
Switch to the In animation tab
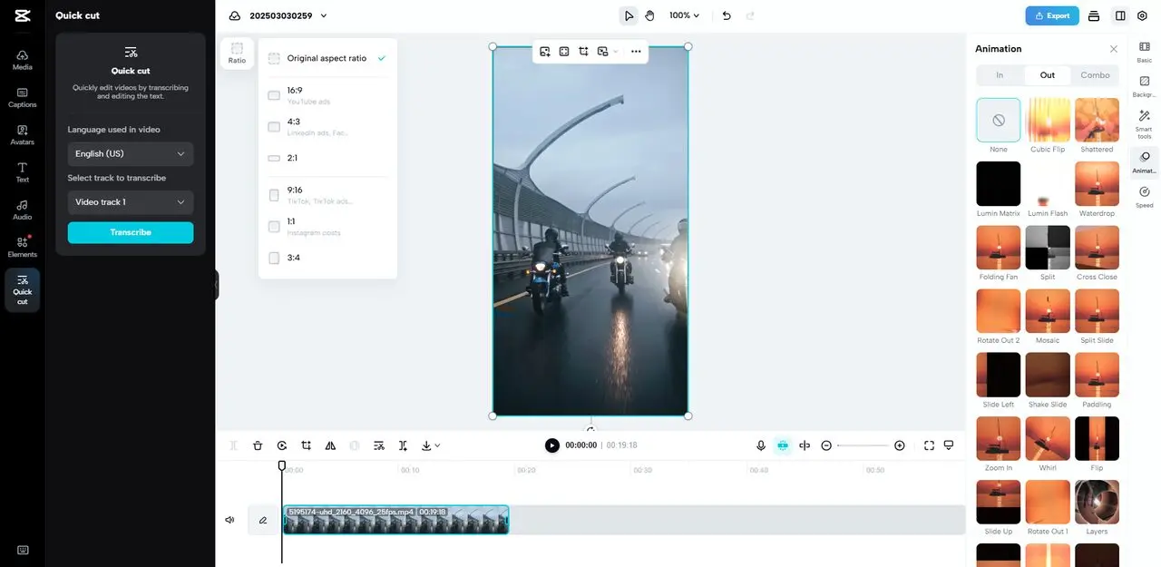tap(1000, 75)
